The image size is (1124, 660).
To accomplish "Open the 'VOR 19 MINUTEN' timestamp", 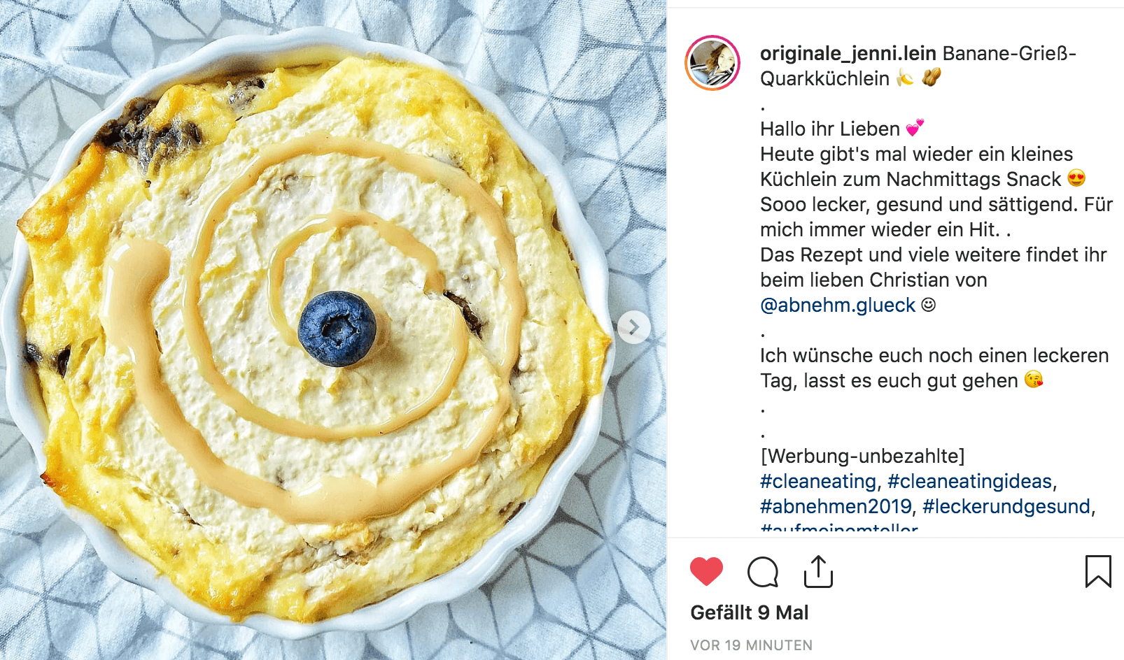I will [x=752, y=645].
